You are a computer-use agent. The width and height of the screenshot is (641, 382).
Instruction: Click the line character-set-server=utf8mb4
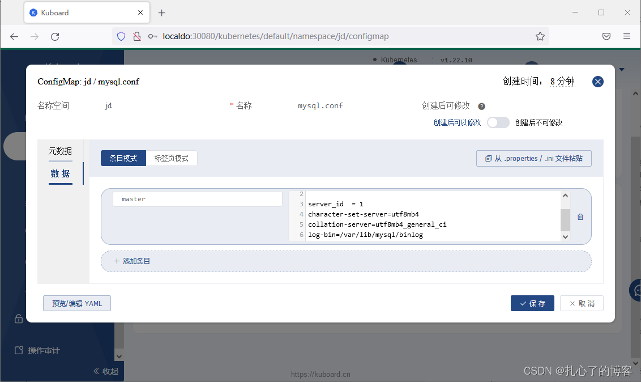(x=364, y=214)
